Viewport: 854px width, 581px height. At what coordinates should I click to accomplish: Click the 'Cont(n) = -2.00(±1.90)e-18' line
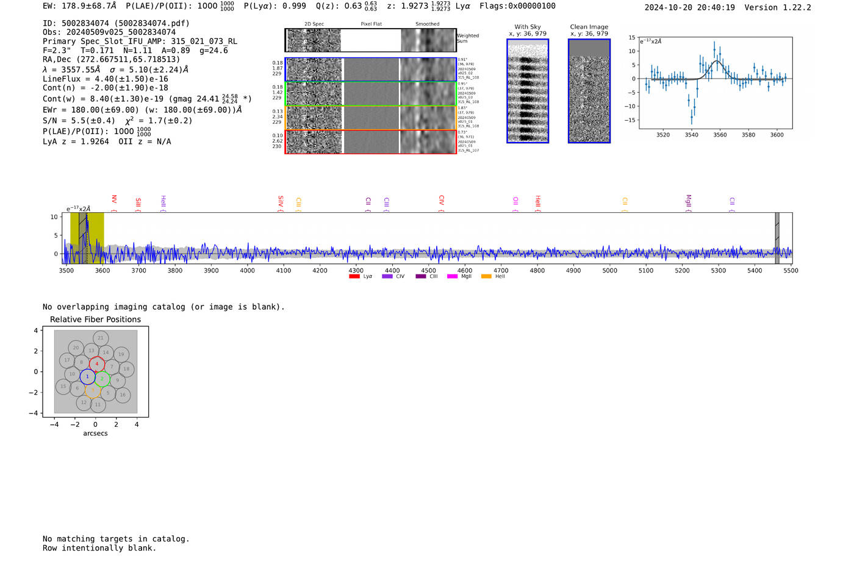(x=105, y=88)
